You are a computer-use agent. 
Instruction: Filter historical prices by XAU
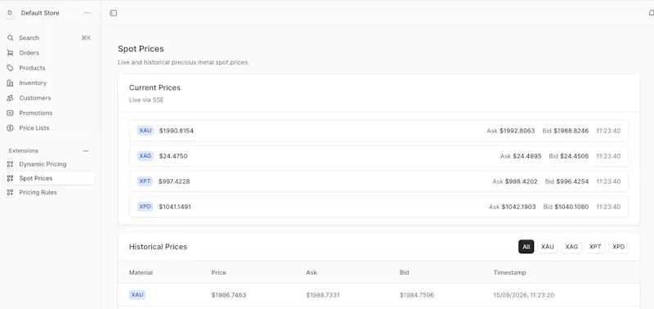pyautogui.click(x=547, y=247)
